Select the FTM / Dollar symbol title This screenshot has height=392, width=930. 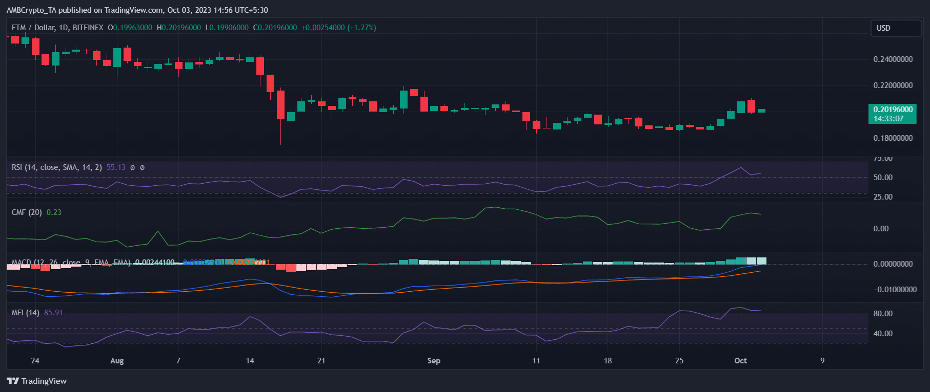click(57, 28)
